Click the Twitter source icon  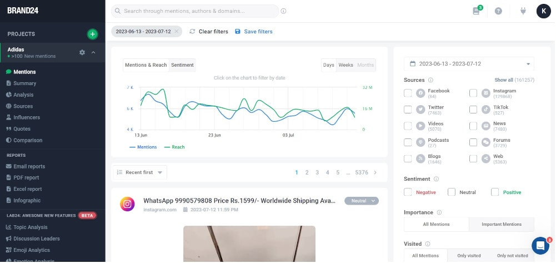pyautogui.click(x=420, y=110)
